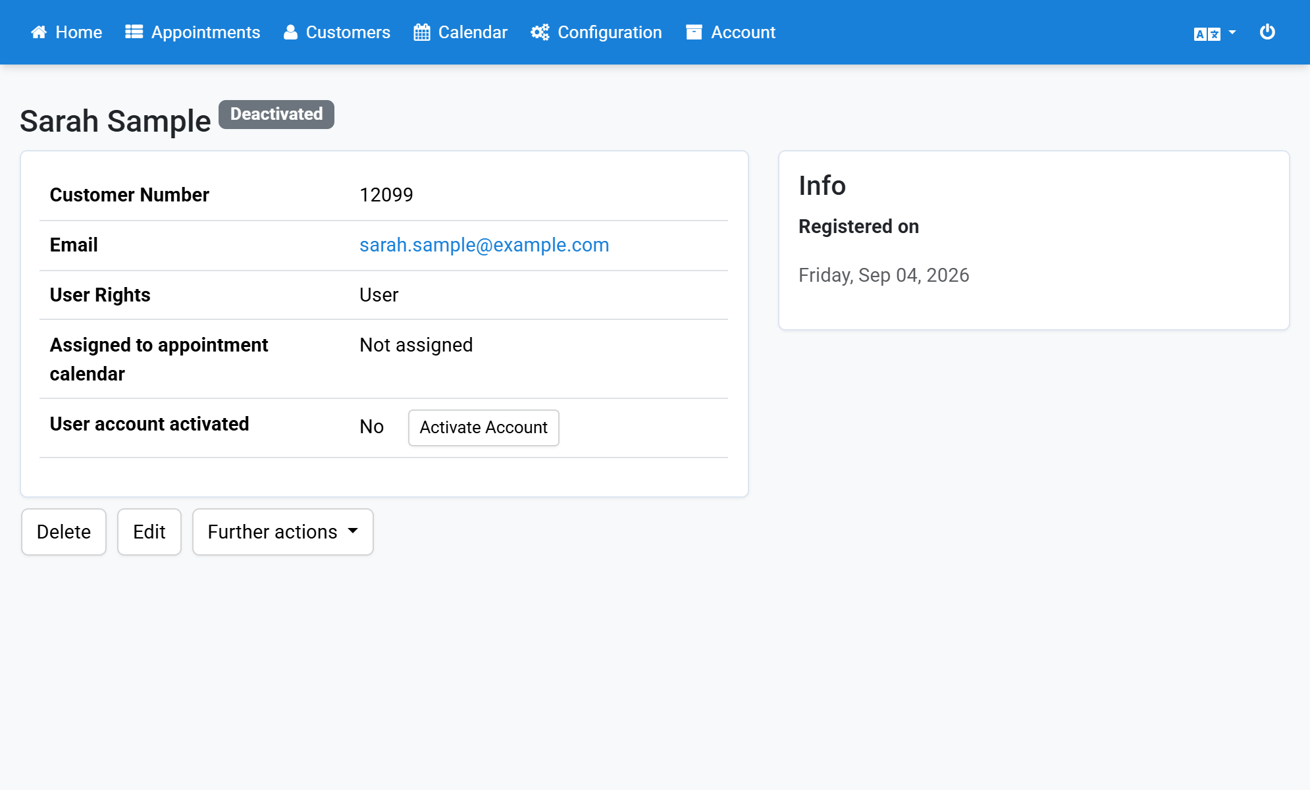Click the Further actions caret arrow
The image size is (1310, 790).
(x=353, y=531)
